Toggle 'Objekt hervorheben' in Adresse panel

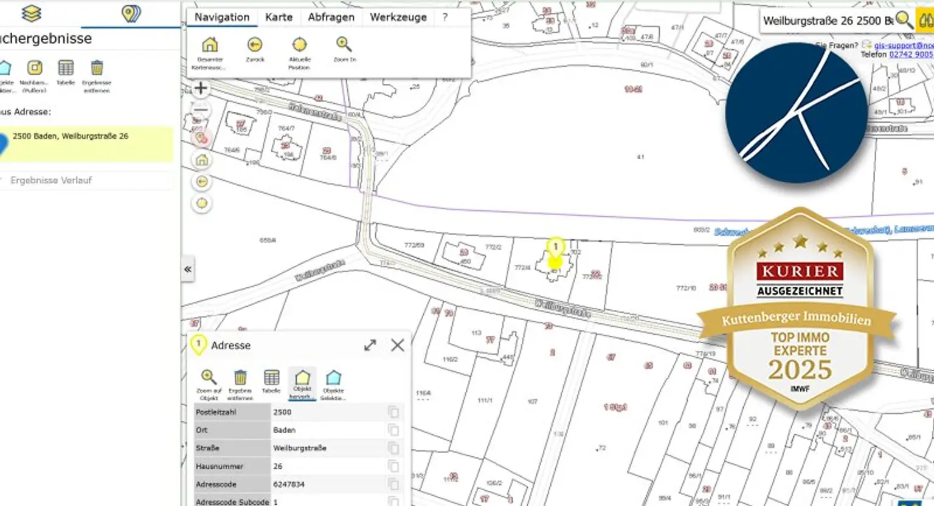(x=302, y=378)
